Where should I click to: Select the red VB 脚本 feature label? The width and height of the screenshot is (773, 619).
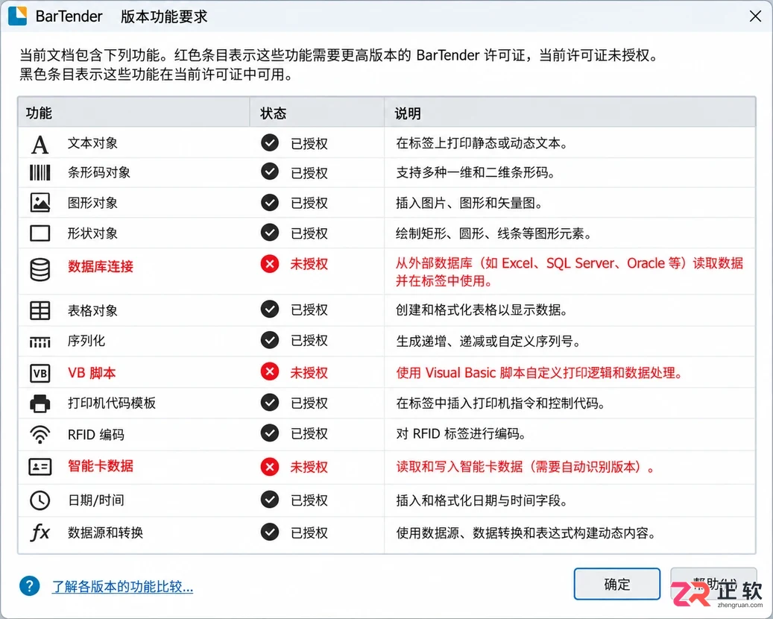coord(92,373)
